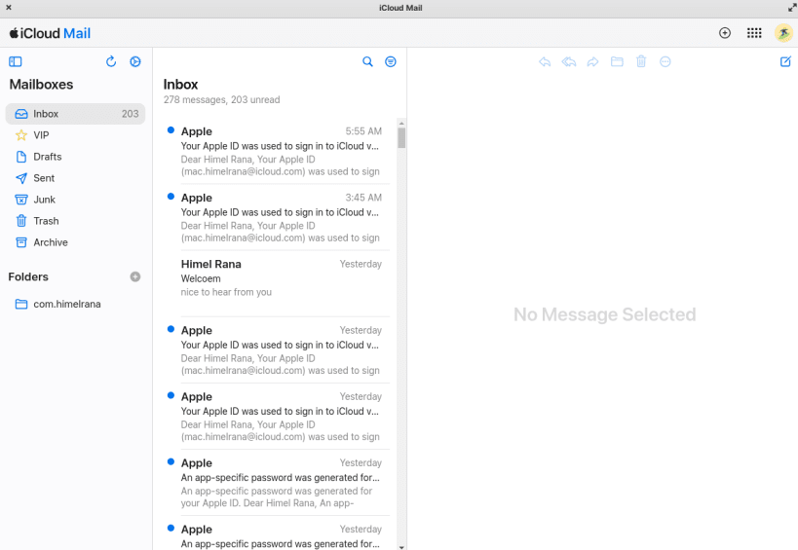Open the com.himelrana folder
Image resolution: width=798 pixels, height=550 pixels.
pyautogui.click(x=75, y=304)
